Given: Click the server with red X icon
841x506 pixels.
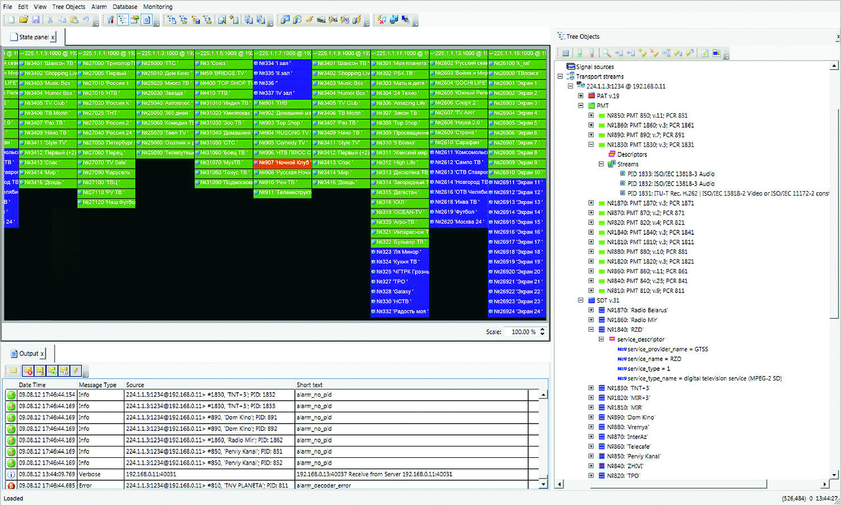Looking at the screenshot, I should point(592,53).
